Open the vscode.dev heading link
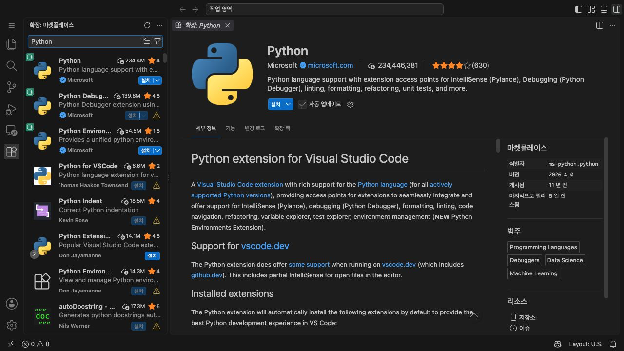Image resolution: width=624 pixels, height=351 pixels. pyautogui.click(x=265, y=246)
